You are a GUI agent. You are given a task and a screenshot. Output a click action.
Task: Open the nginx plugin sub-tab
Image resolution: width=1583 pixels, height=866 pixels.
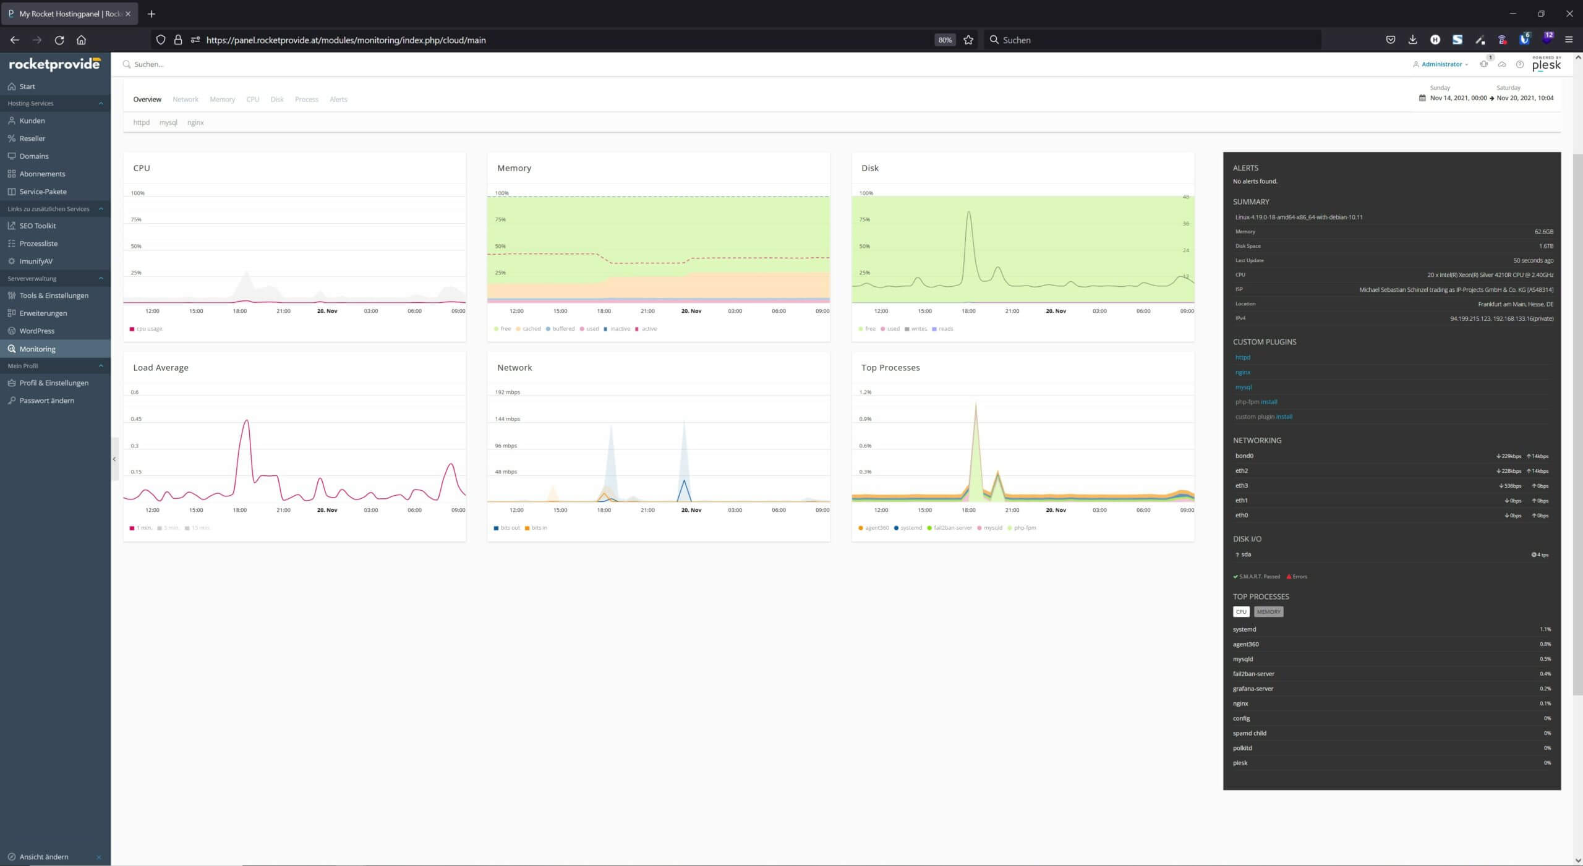click(195, 122)
